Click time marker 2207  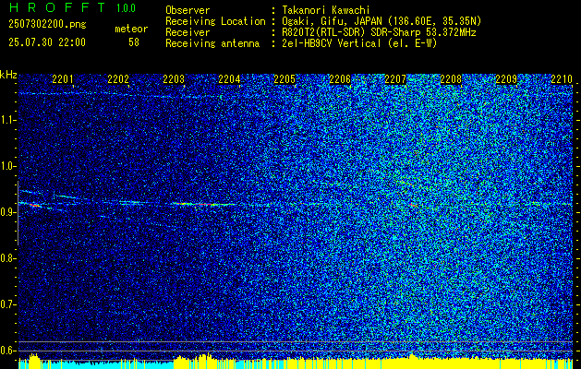click(395, 79)
